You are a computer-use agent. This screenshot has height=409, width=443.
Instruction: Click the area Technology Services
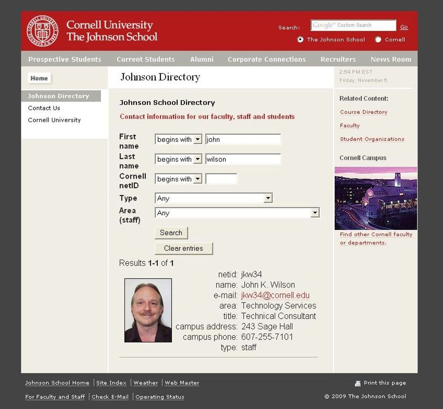(279, 306)
